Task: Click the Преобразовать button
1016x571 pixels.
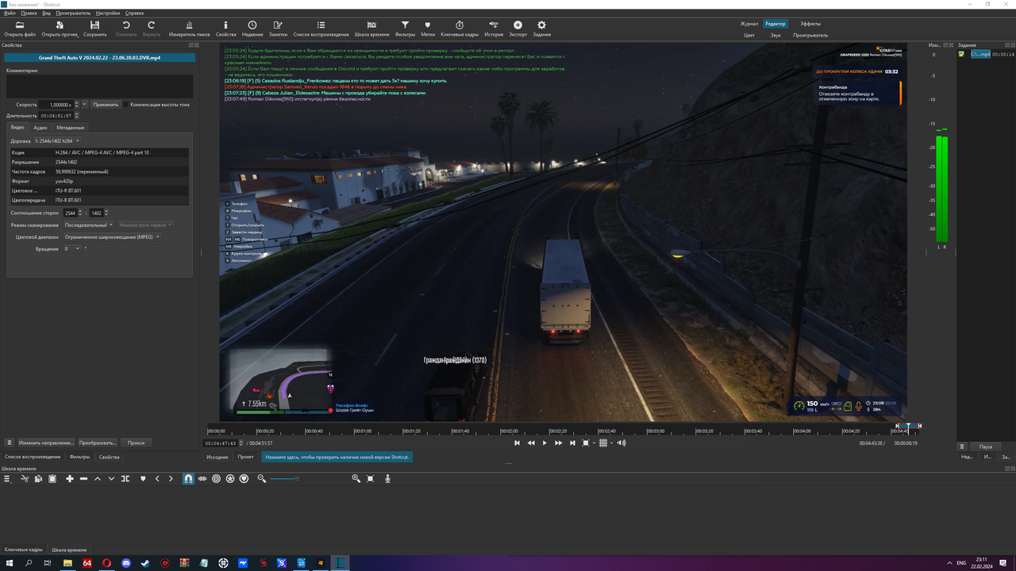Action: 98,443
